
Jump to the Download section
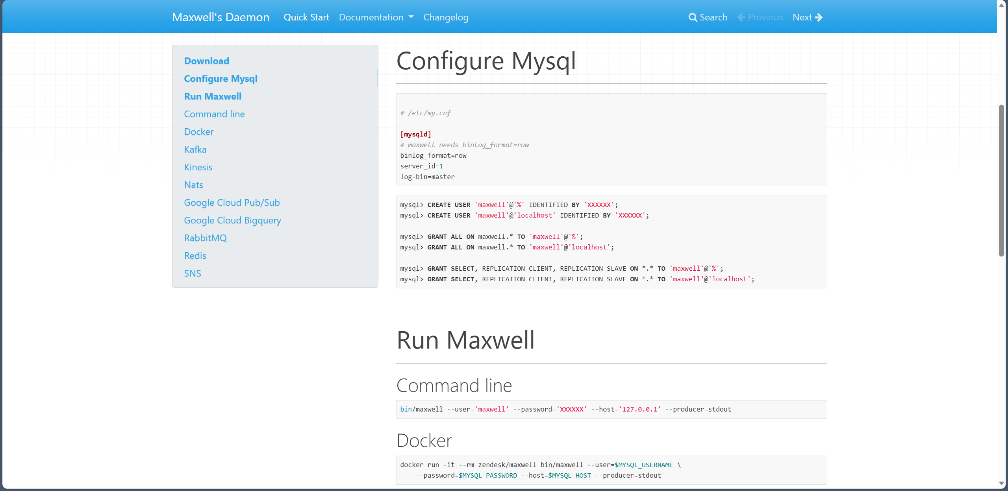pos(207,61)
